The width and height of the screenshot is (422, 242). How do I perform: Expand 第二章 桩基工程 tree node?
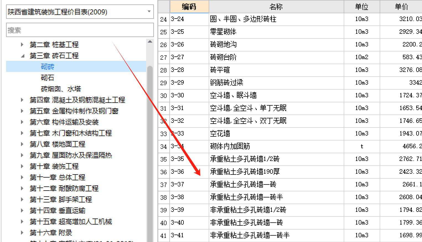point(22,45)
